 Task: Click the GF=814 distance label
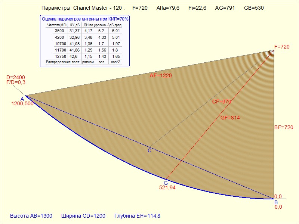(230, 118)
